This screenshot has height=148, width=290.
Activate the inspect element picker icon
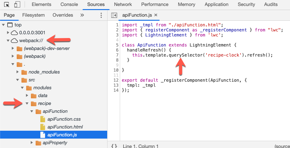pos(7,5)
